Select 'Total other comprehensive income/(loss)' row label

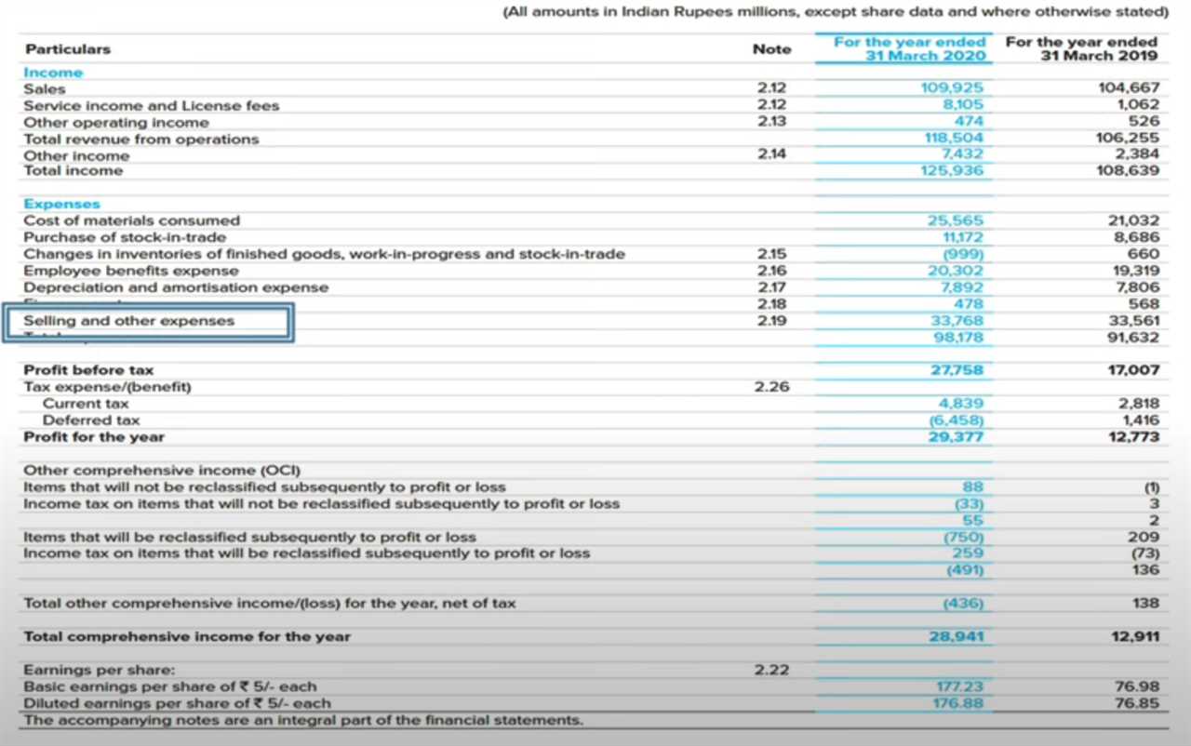269,604
